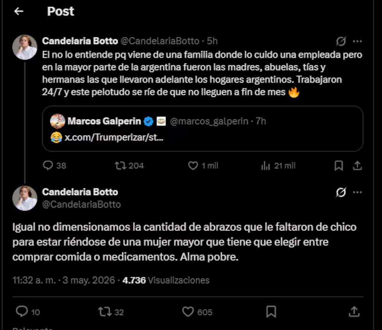The height and width of the screenshot is (330, 382).
Task: Like the main post with 605 likes
Action: (x=188, y=312)
